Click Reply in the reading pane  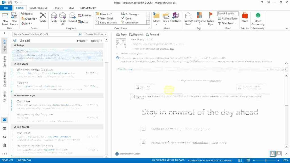click(121, 35)
